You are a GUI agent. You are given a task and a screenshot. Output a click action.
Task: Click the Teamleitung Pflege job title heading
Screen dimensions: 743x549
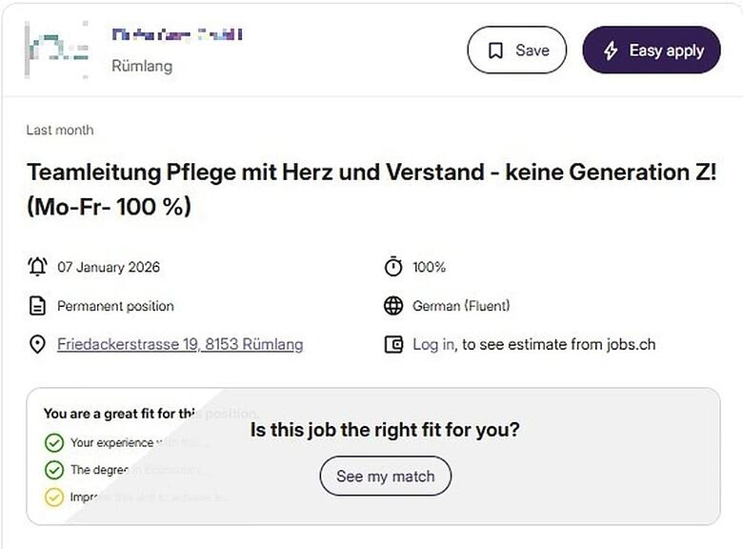(x=371, y=189)
